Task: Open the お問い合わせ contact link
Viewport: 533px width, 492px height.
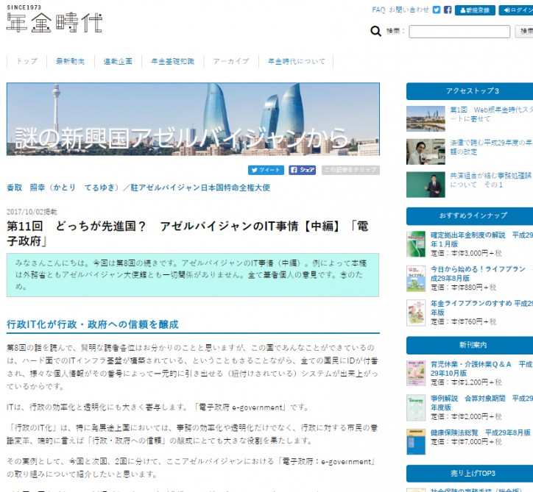Action: pyautogui.click(x=410, y=10)
